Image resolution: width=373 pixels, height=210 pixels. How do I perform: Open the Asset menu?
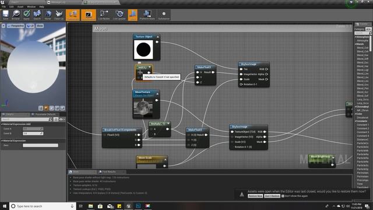point(20,6)
